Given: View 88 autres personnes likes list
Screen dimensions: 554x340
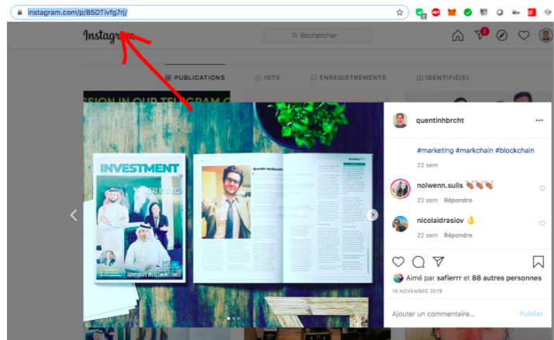Looking at the screenshot, I should pos(507,278).
